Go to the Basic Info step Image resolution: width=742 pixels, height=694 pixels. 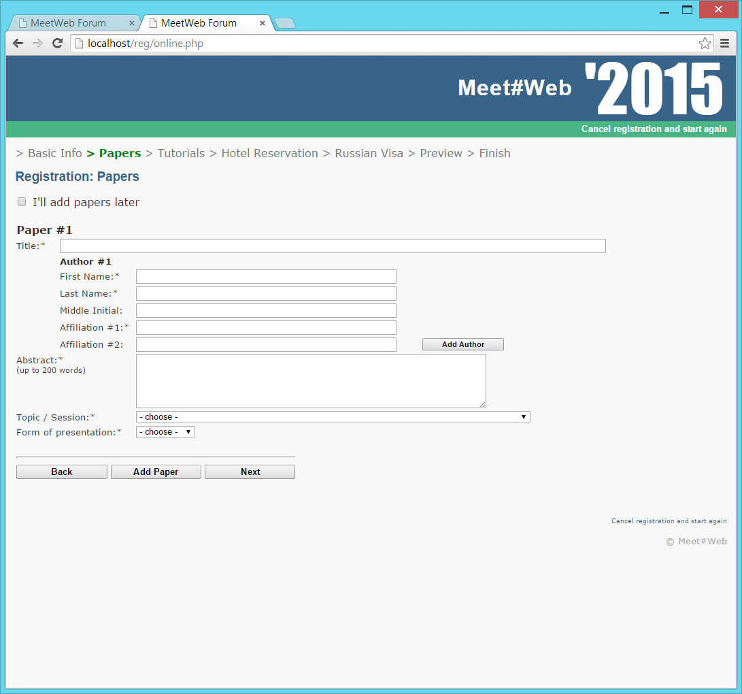(x=54, y=153)
